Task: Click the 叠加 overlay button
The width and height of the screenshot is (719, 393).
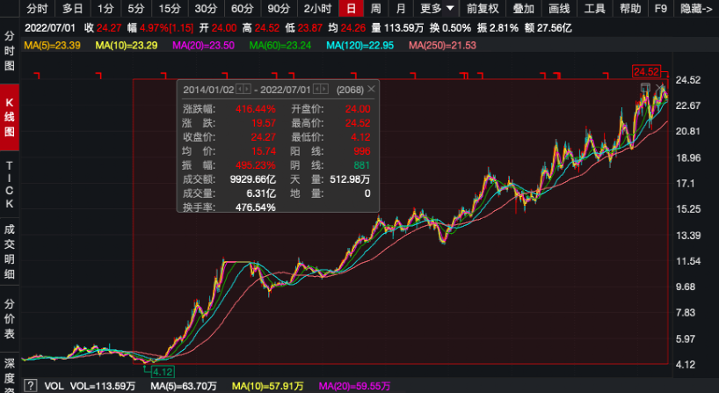Action: (x=523, y=9)
